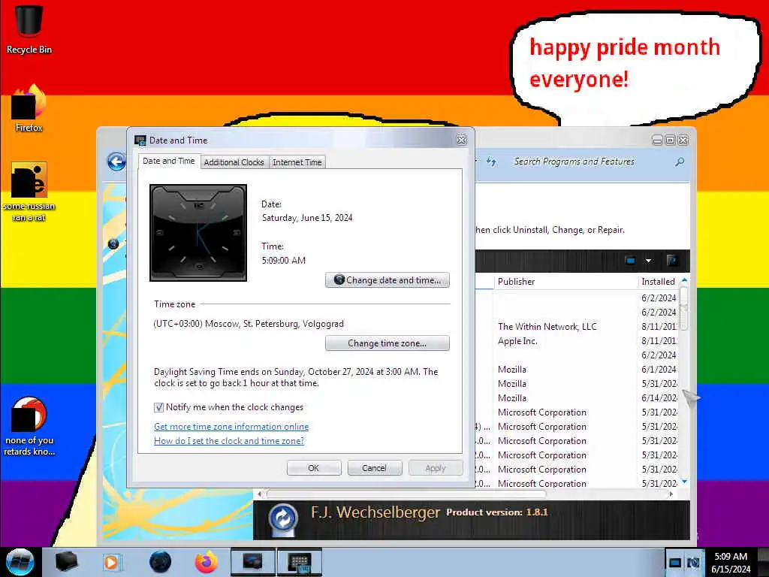The height and width of the screenshot is (577, 769).
Task: Open the "none of you" desktop shortcut
Action: coord(29,426)
